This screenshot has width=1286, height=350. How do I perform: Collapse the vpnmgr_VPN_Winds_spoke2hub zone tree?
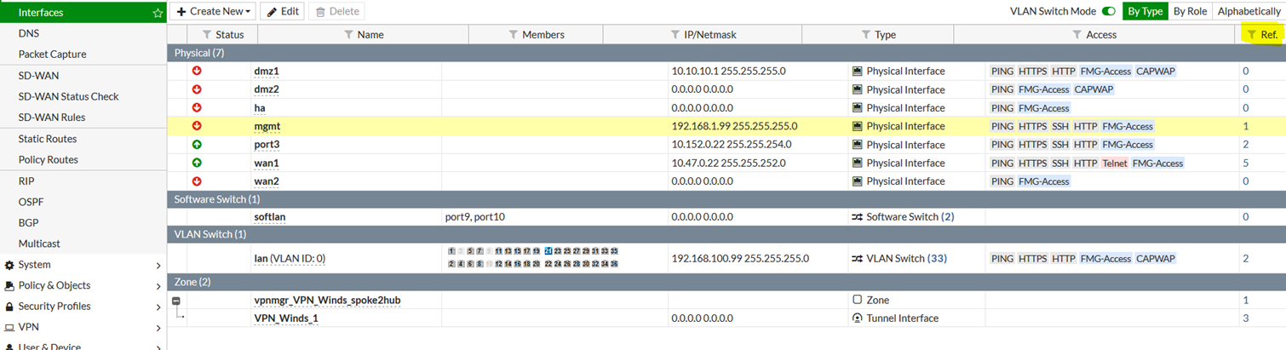(x=176, y=301)
